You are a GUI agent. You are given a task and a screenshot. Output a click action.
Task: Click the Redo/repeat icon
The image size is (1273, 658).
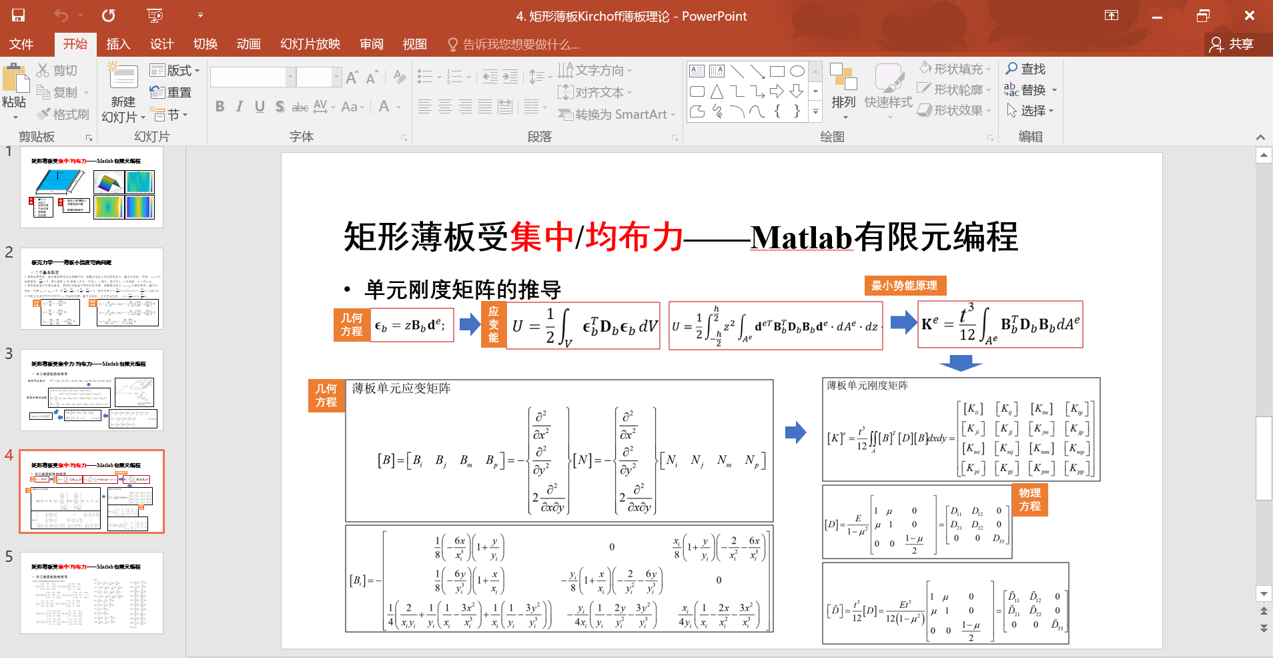(x=109, y=15)
